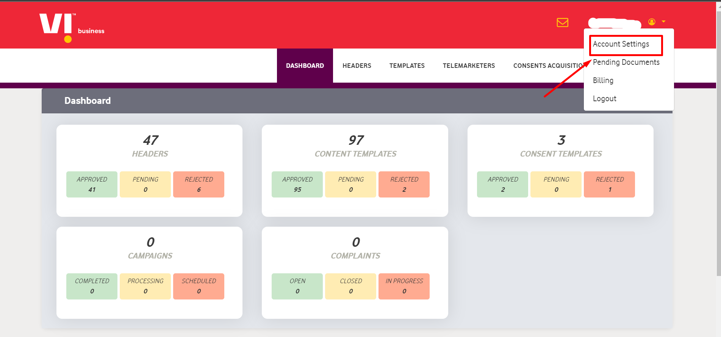Open the Consents Acquisition tab
Viewport: 721px width, 337px height.
[x=548, y=66]
